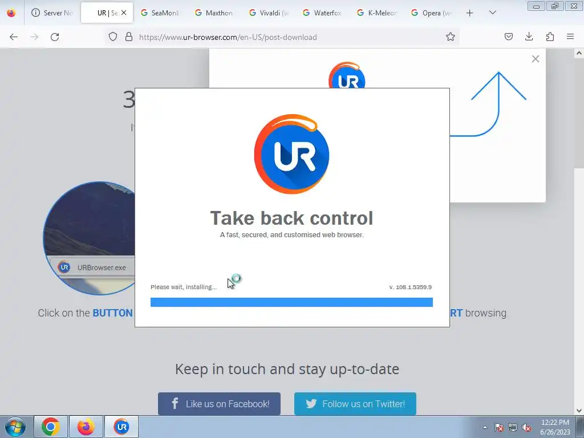Click the 'Take back control' heading
The height and width of the screenshot is (438, 584).
point(291,218)
